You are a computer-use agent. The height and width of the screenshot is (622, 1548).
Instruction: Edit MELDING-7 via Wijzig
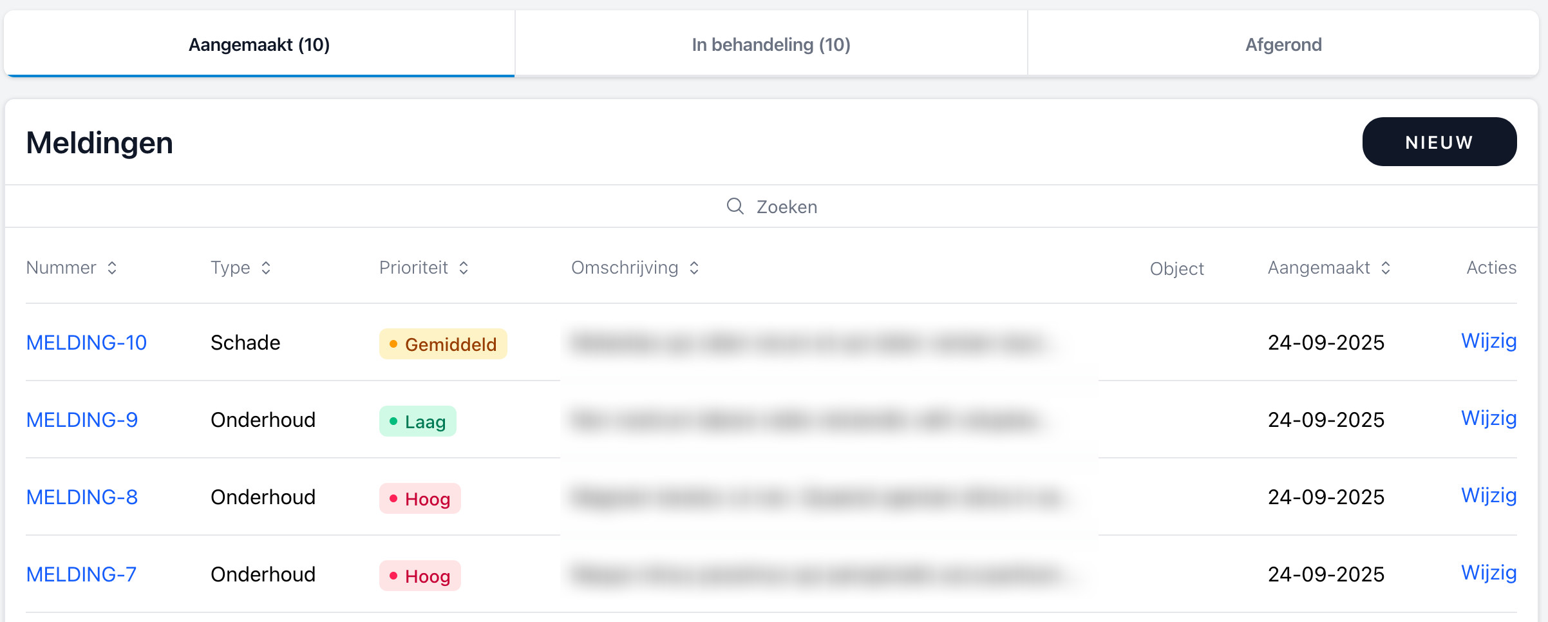[x=1488, y=572]
